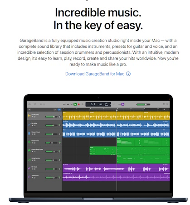
Task: Adjust the SoCal (Kyle) track volume slider
Action: (x=51, y=117)
